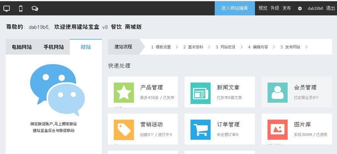Go to step 3 网站栏目

pos(226,47)
